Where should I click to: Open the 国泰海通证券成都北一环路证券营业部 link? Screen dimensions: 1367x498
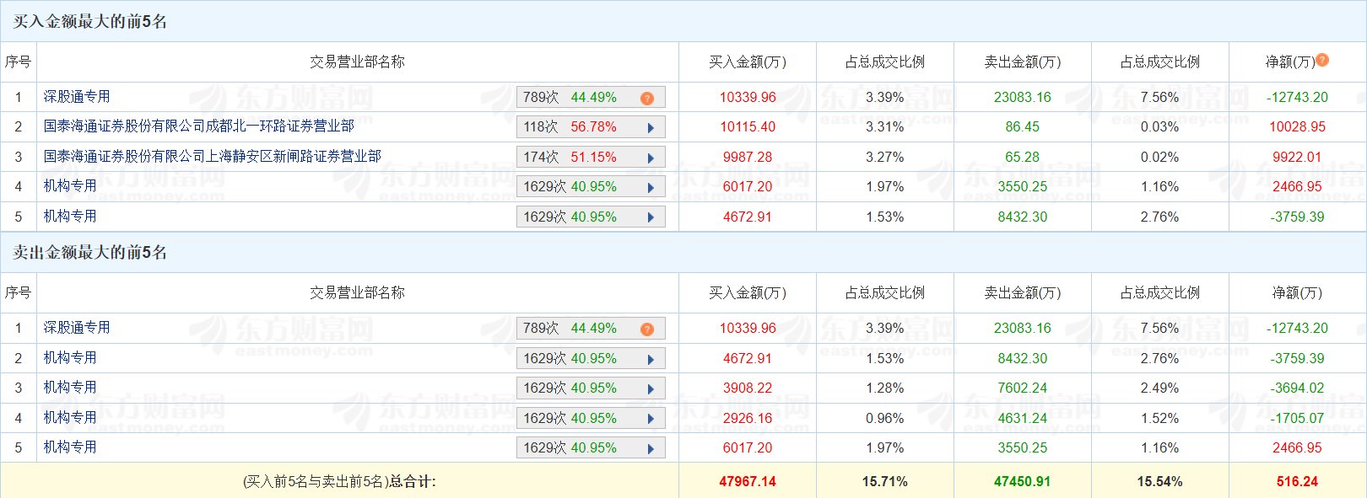coord(198,126)
